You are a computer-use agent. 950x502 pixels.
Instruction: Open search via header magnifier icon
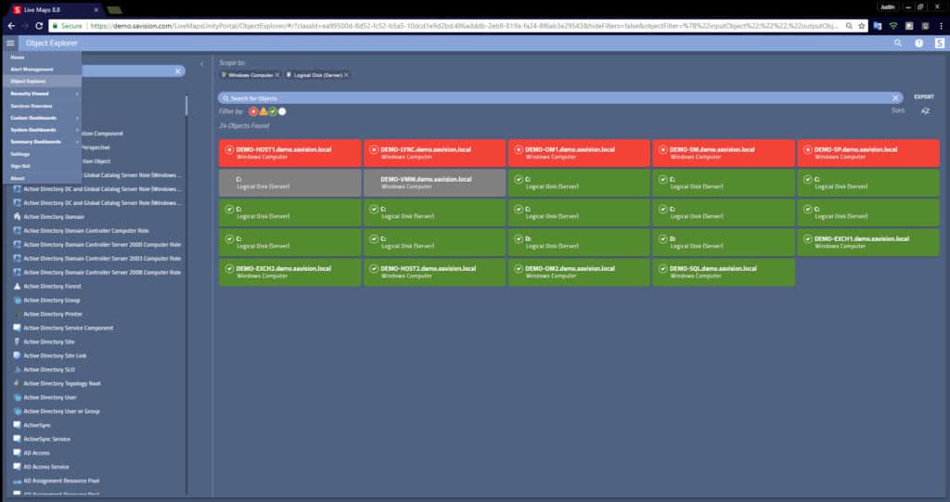pos(898,43)
